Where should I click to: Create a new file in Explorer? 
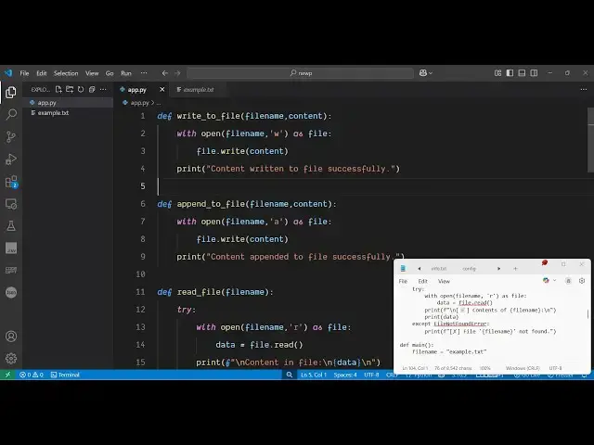point(58,89)
